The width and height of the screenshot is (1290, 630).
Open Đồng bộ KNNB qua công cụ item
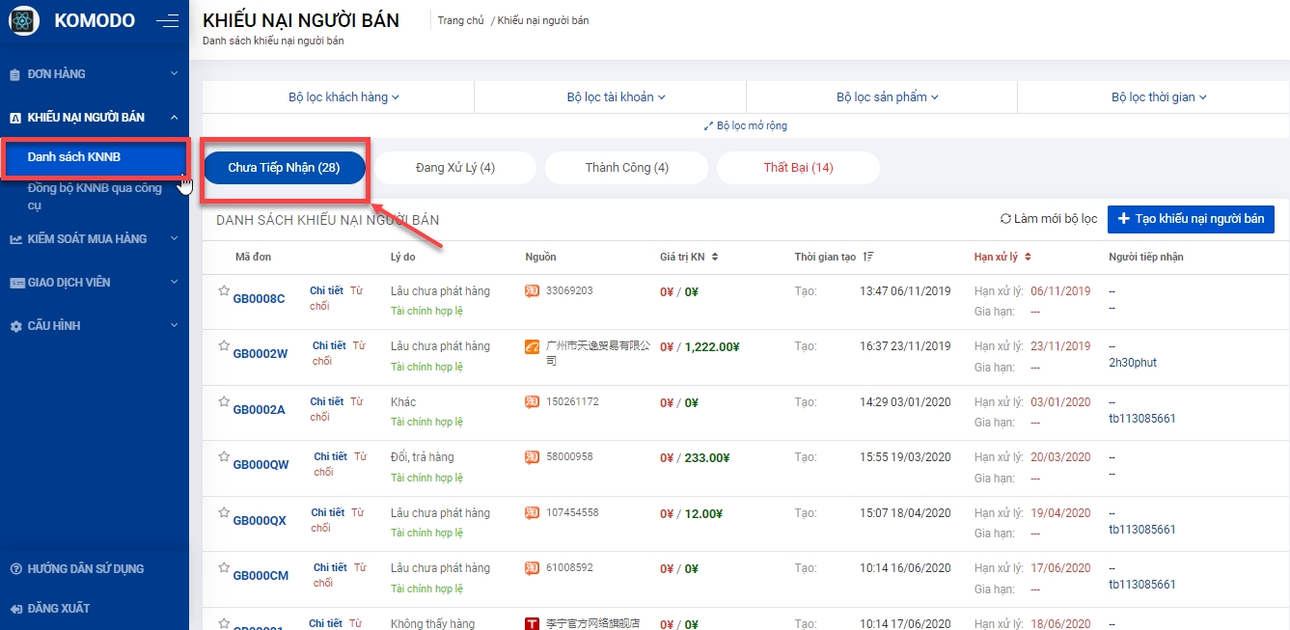tap(95, 196)
